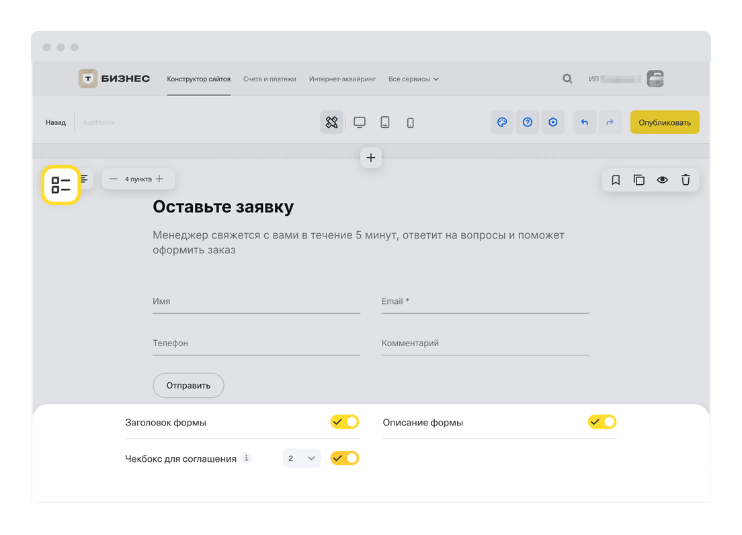Hide the block using eye icon
The width and height of the screenshot is (742, 535).
pos(662,179)
